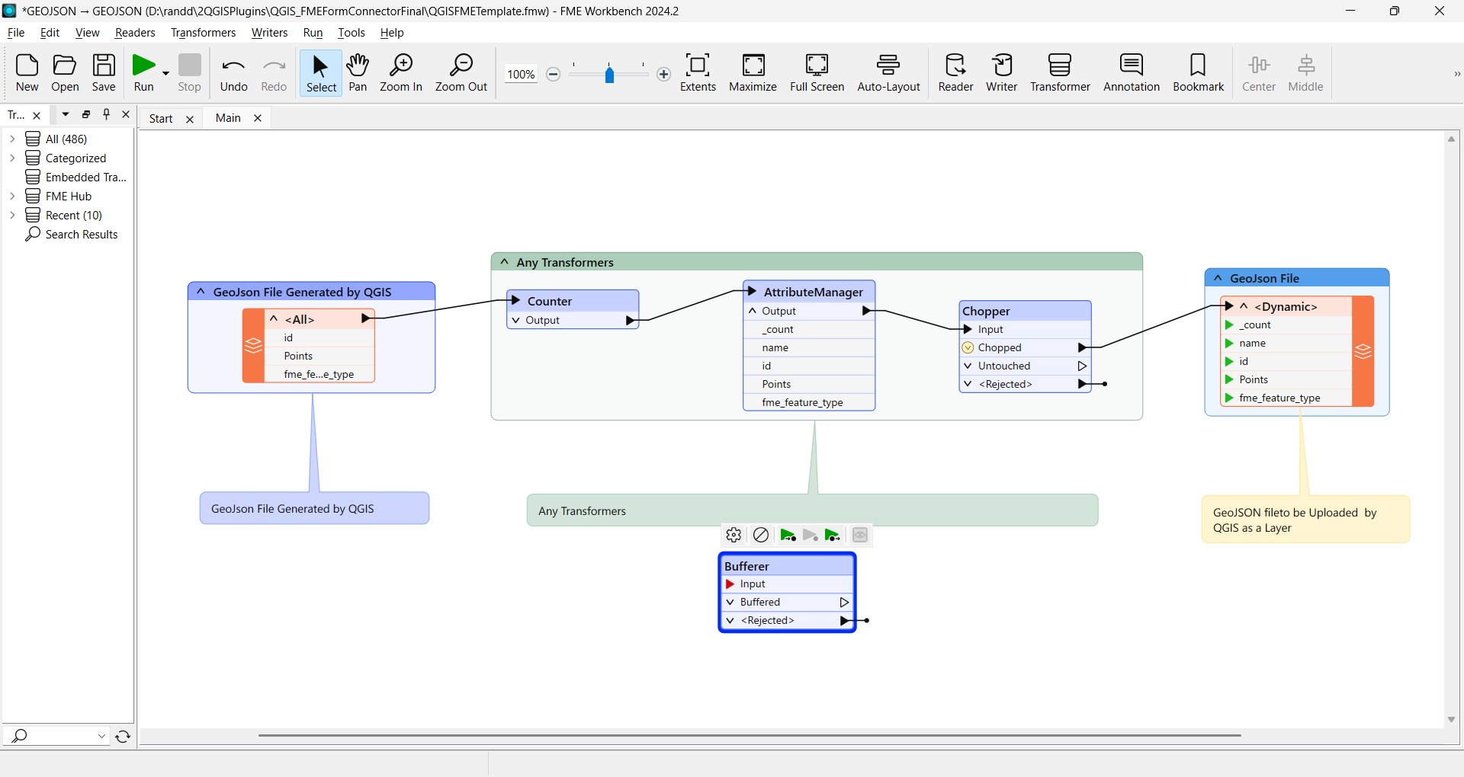
Task: Expand the Bufferer Buffered port
Action: tap(730, 602)
